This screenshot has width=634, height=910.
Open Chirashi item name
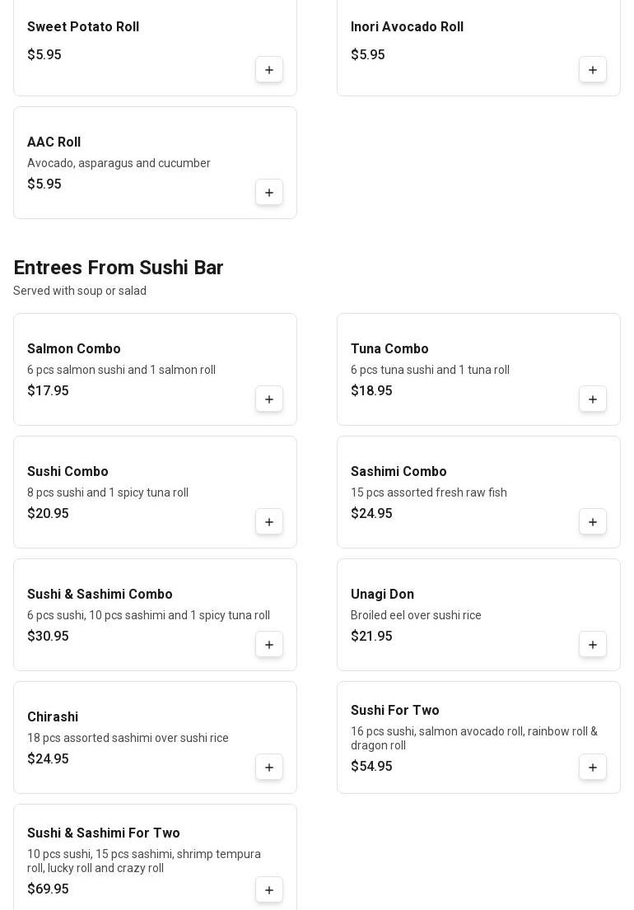pos(53,717)
